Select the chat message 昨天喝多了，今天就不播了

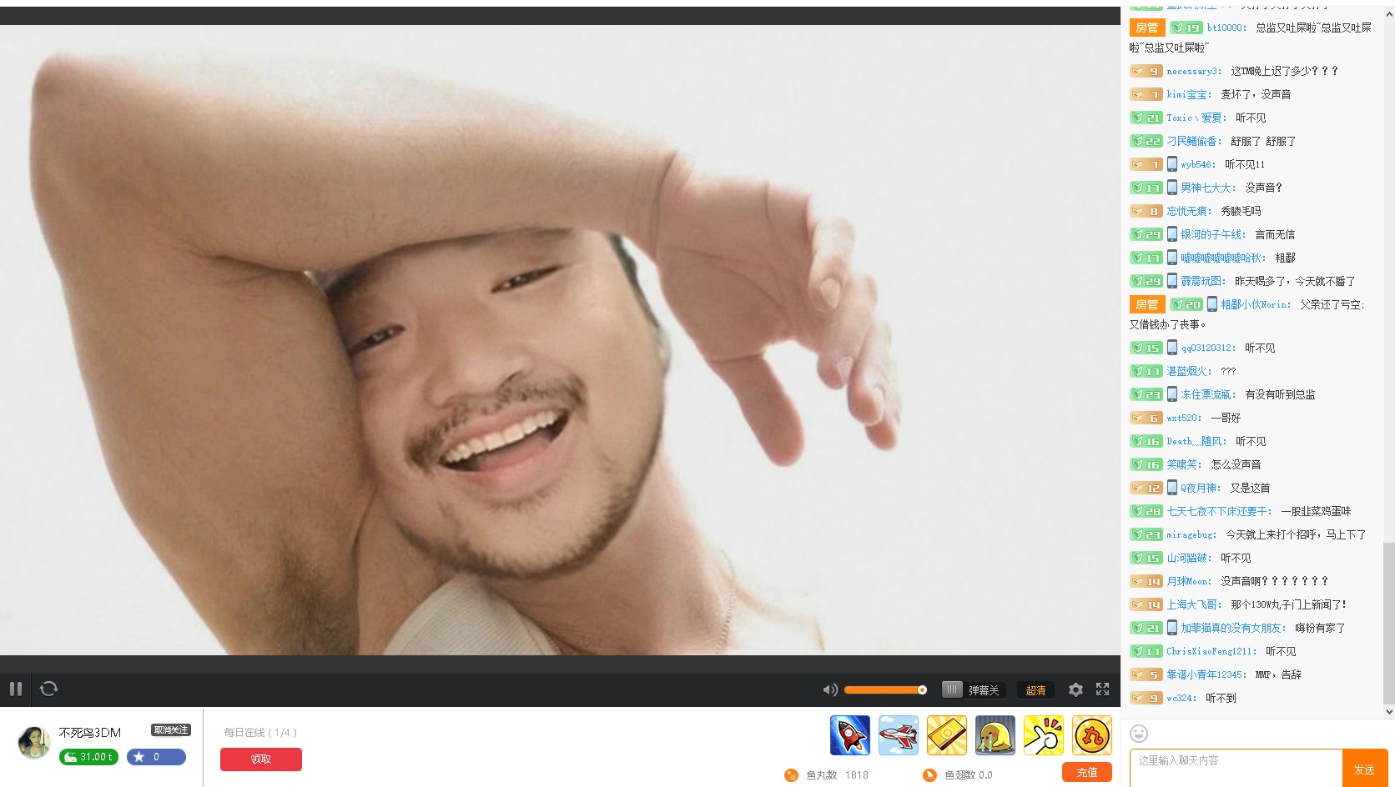click(x=1295, y=281)
